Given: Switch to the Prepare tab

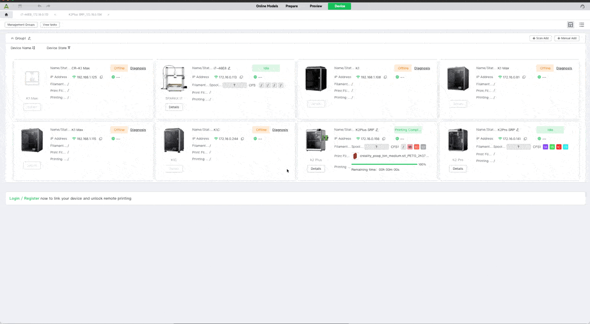Looking at the screenshot, I should pyautogui.click(x=292, y=6).
